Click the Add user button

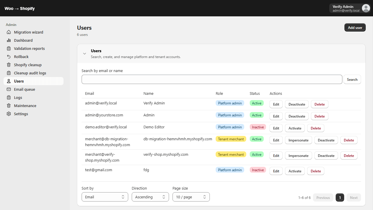pyautogui.click(x=355, y=27)
